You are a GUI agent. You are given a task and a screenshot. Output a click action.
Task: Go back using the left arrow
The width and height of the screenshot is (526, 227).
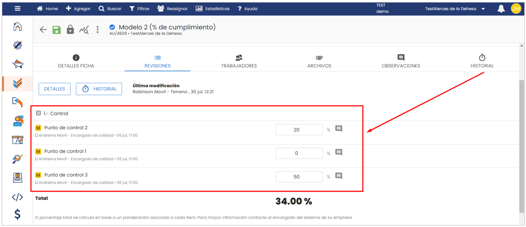(43, 29)
